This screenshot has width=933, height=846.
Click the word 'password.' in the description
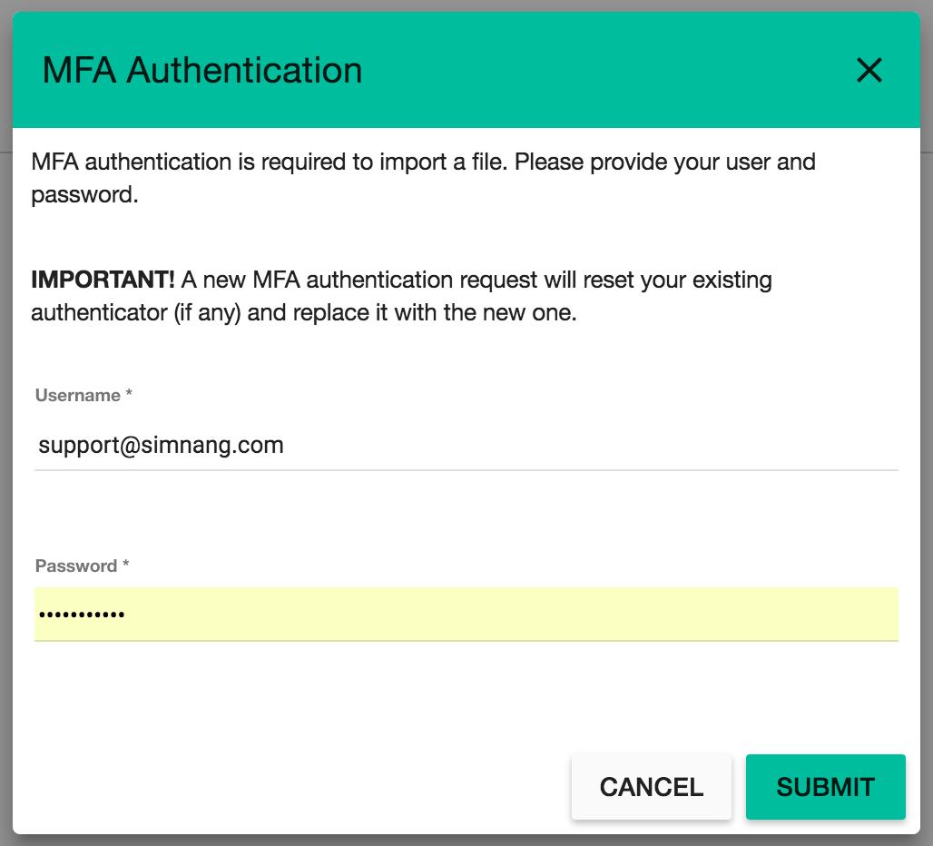[84, 195]
